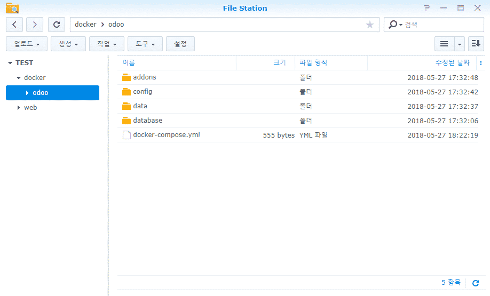Click the YML 파일 type cell
The height and width of the screenshot is (296, 490).
tap(313, 135)
